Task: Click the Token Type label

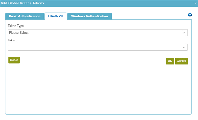Action: click(16, 26)
